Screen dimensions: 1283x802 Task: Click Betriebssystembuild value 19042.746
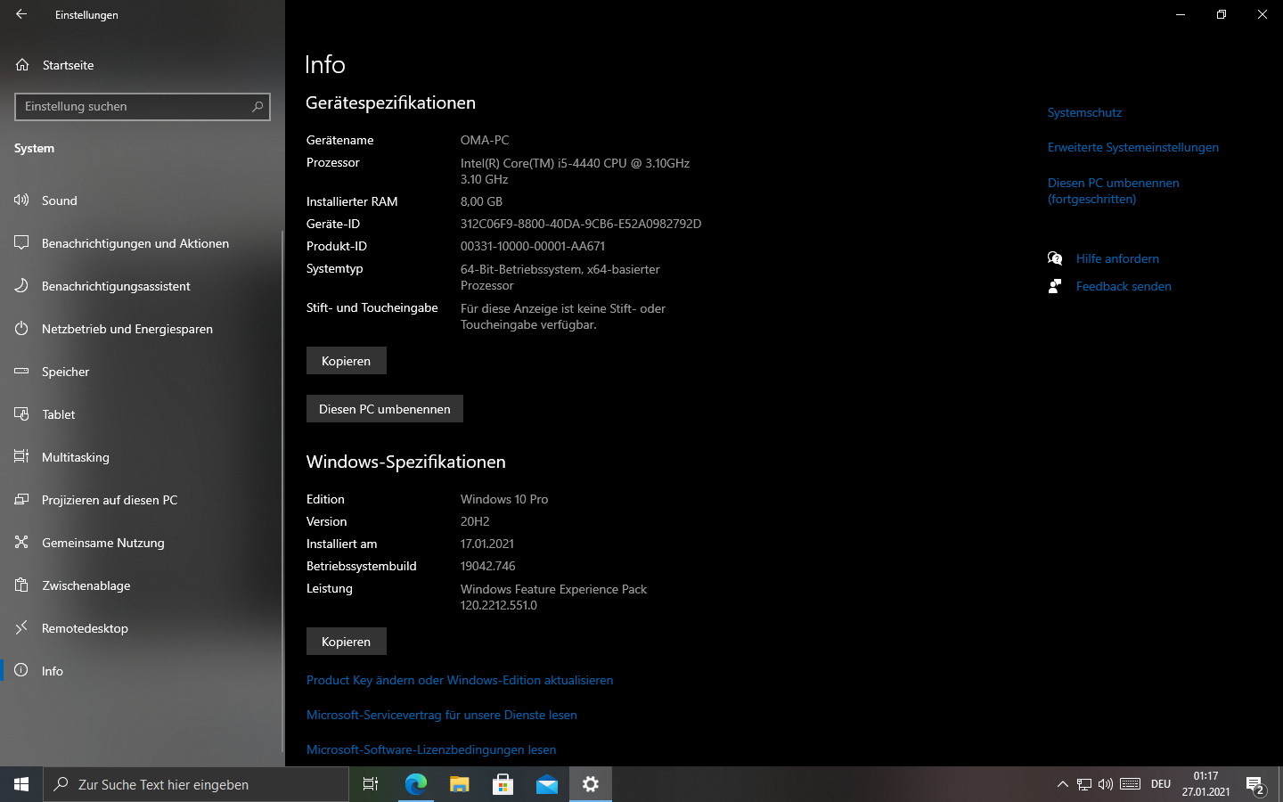[488, 566]
